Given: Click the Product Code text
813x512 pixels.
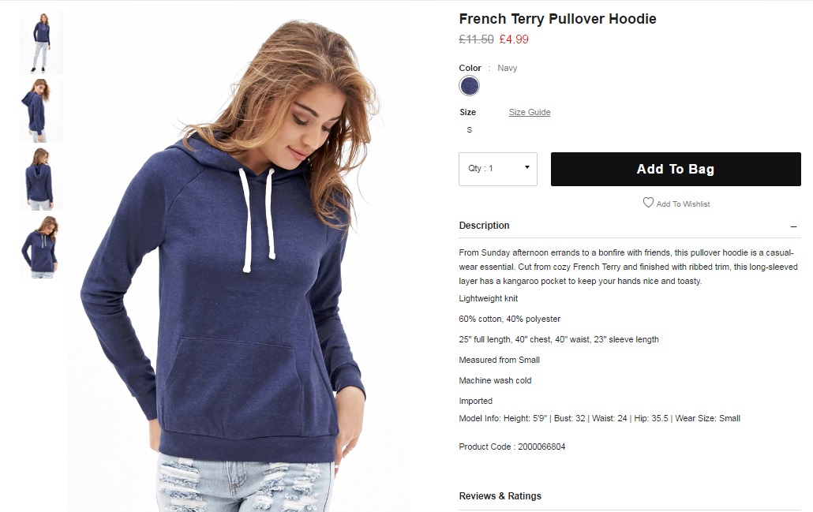Looking at the screenshot, I should tap(511, 447).
